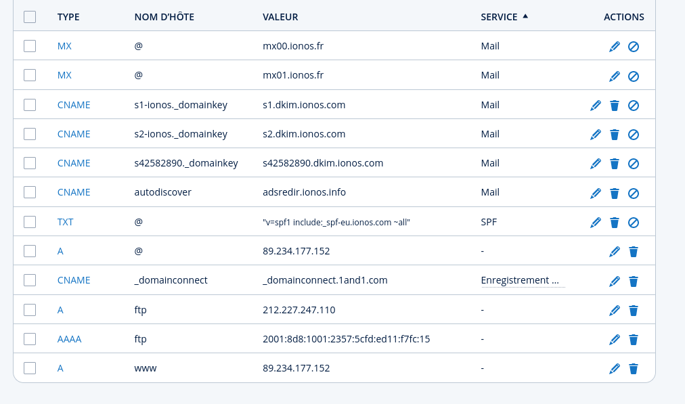Edit the mx00.ionos.fr MX record
The height and width of the screenshot is (404, 685).
[x=614, y=47]
